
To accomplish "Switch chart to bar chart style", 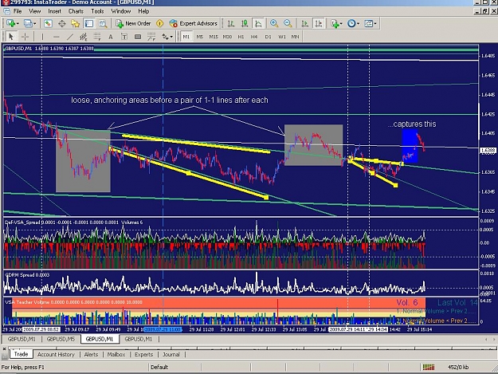I will point(231,23).
